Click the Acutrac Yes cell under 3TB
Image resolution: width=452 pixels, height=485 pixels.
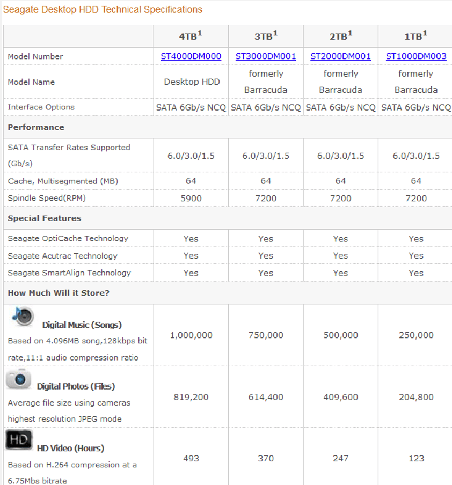point(266,256)
